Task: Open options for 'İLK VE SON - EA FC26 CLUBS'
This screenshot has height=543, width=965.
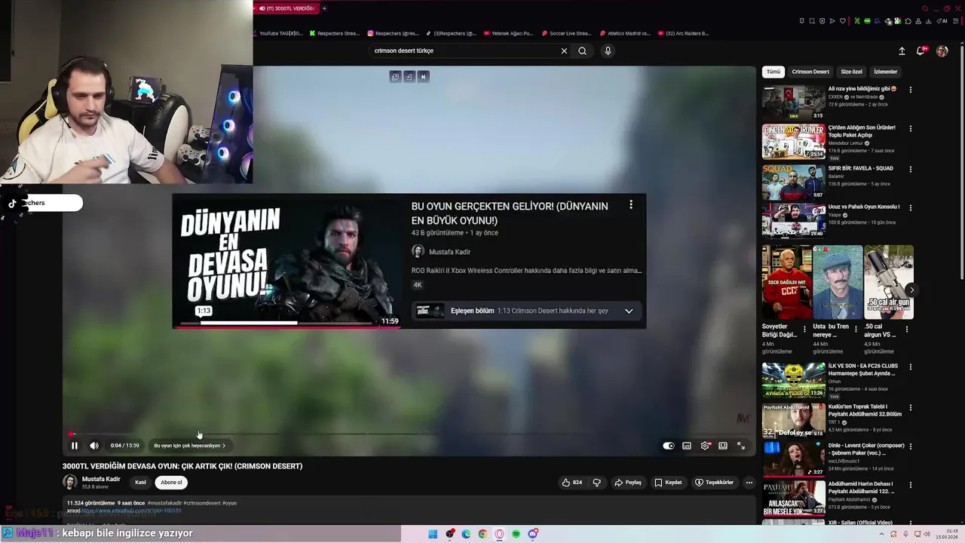Action: coord(910,367)
